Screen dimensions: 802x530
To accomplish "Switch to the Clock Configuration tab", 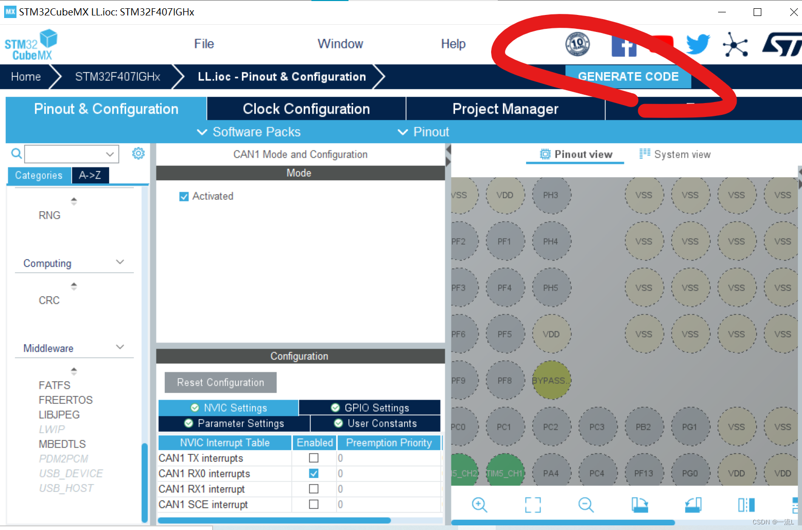I will (306, 109).
